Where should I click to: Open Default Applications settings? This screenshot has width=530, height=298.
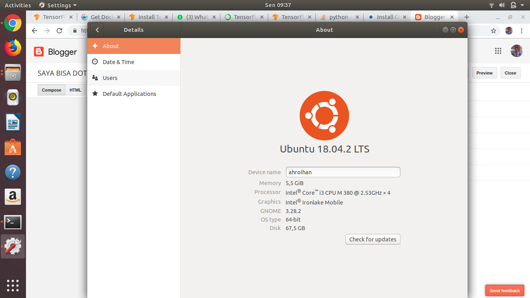(x=129, y=94)
